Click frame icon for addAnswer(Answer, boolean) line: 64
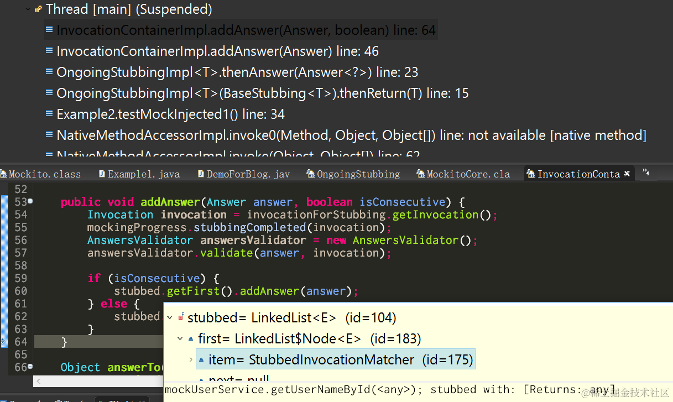Viewport: 673px width, 402px height. coord(49,30)
